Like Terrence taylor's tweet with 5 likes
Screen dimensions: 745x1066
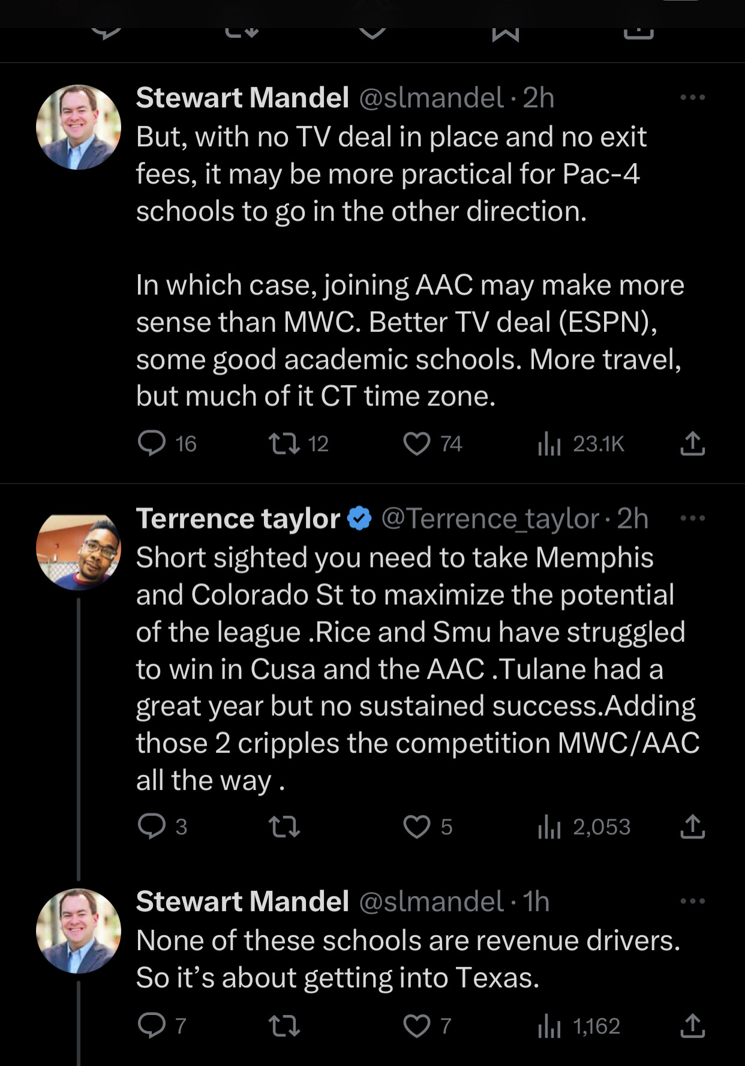[x=416, y=827]
